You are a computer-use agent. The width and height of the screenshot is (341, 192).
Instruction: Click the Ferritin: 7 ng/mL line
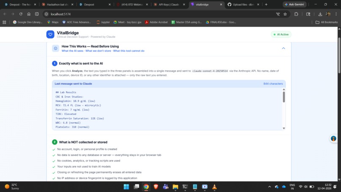(x=72, y=110)
